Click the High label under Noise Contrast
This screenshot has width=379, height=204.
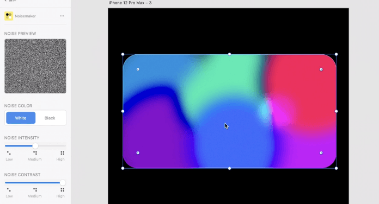[x=60, y=196]
